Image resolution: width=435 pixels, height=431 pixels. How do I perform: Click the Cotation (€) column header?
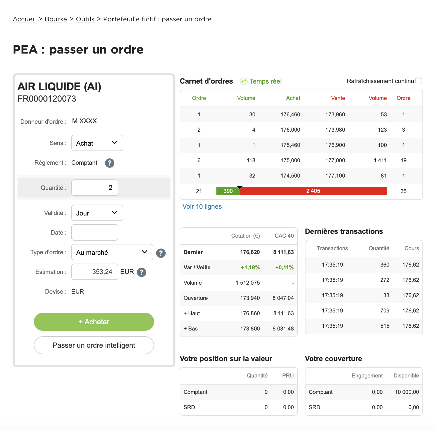click(x=245, y=236)
